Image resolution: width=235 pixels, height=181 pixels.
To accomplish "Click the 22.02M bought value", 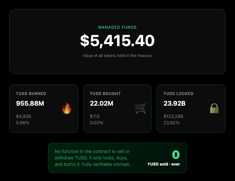I will (x=102, y=103).
